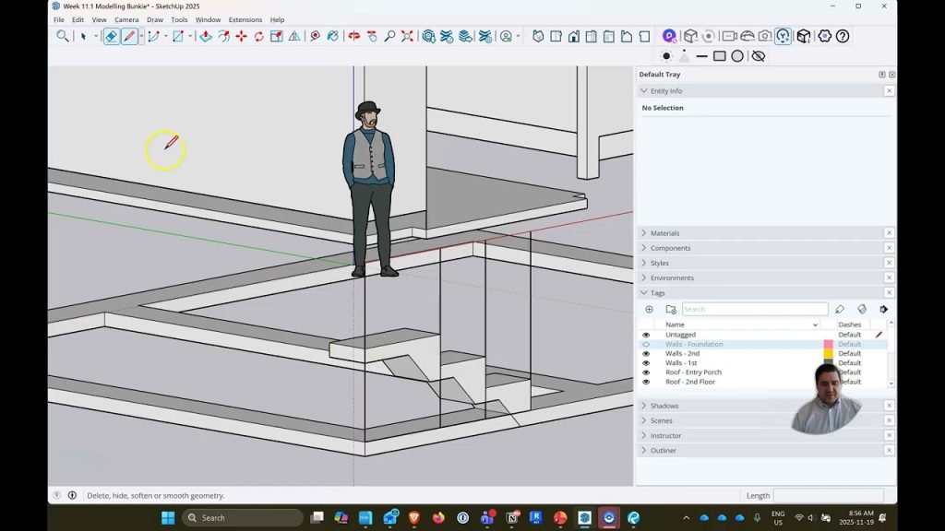Screen dimensions: 945x531
Task: Click the yellow color swatch of Walls - 2nd
Action: (828, 353)
